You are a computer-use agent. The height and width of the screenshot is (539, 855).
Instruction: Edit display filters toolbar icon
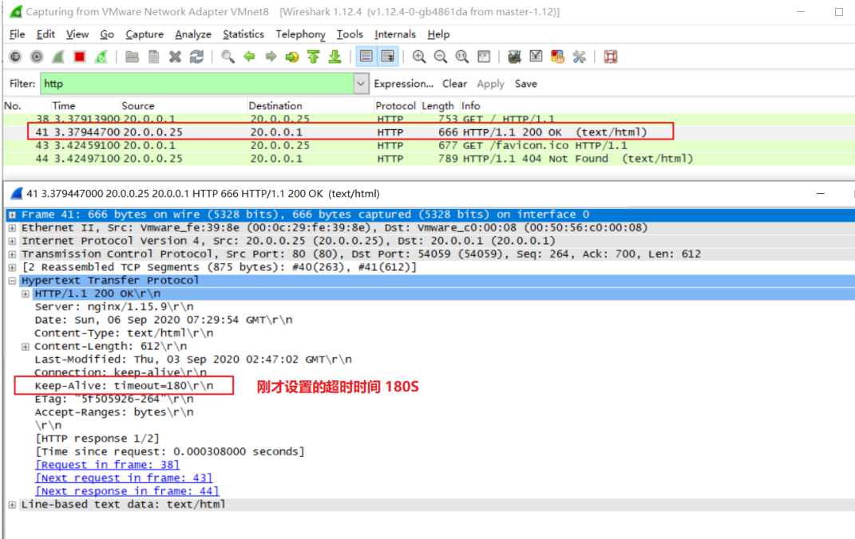pyautogui.click(x=536, y=57)
